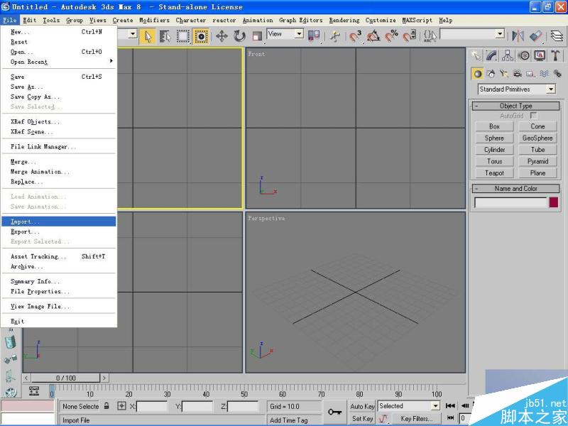Activate Select and Move tool
Image resolution: width=568 pixels, height=426 pixels.
[222, 36]
